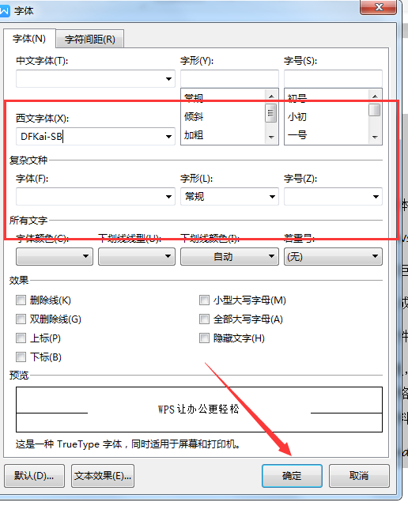The image size is (408, 506).
Task: Click the 确定 button
Action: pyautogui.click(x=292, y=476)
